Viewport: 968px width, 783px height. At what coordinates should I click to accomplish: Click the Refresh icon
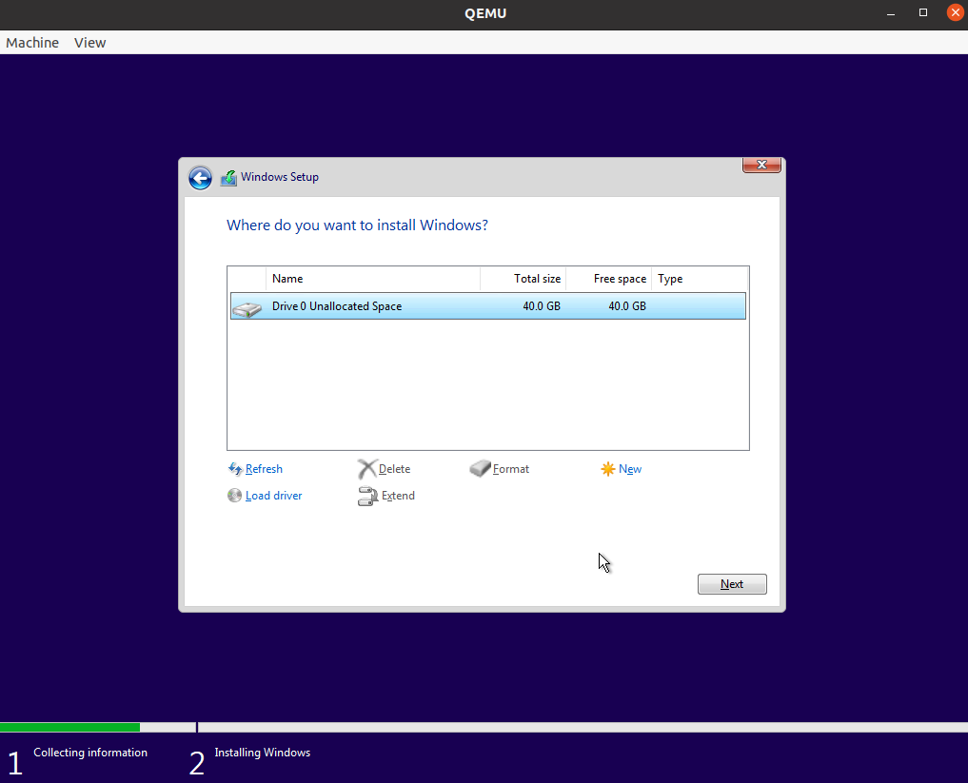pos(234,469)
